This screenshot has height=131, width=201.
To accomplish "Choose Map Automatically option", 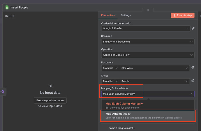I will (147, 116).
